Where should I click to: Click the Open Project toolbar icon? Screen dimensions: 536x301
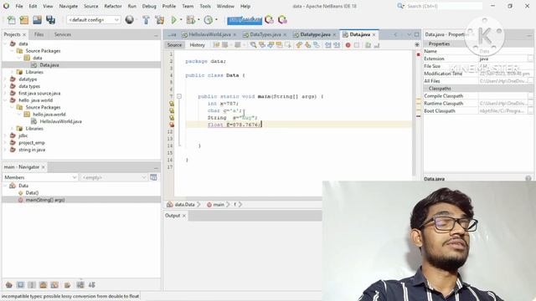coord(37,20)
